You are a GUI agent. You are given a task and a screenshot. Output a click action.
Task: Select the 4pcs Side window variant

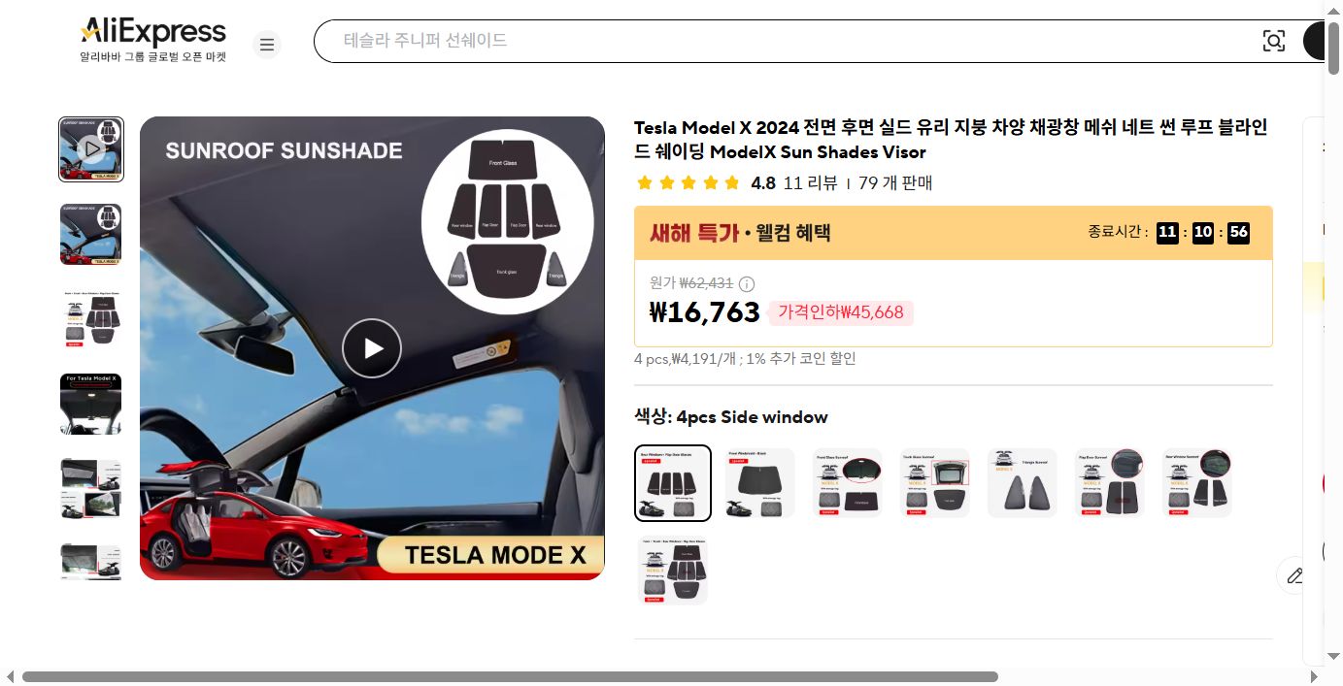click(x=673, y=483)
